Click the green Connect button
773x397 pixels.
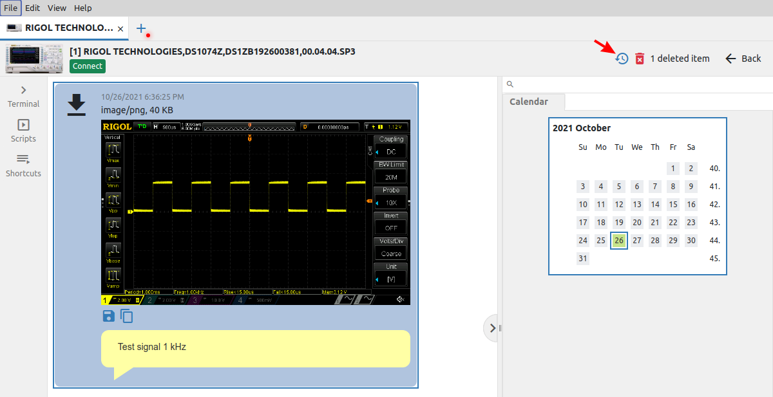coord(87,66)
